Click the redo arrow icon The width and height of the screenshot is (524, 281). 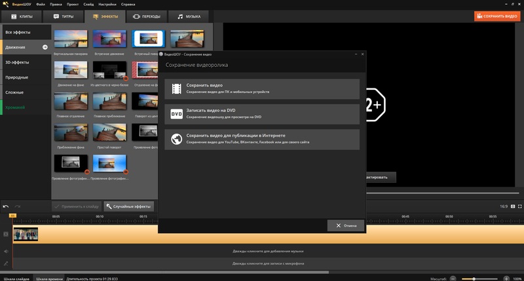(18, 206)
